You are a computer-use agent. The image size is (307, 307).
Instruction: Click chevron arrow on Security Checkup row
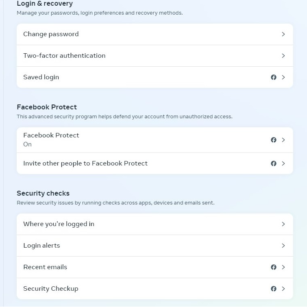(x=283, y=289)
